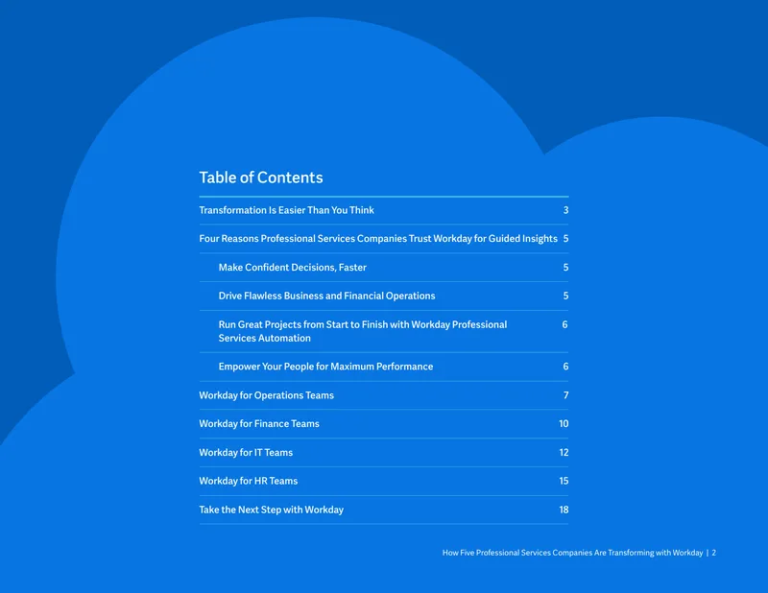Click page number 5 beside Make Confident Decisions
This screenshot has width=768, height=593.
pyautogui.click(x=565, y=268)
